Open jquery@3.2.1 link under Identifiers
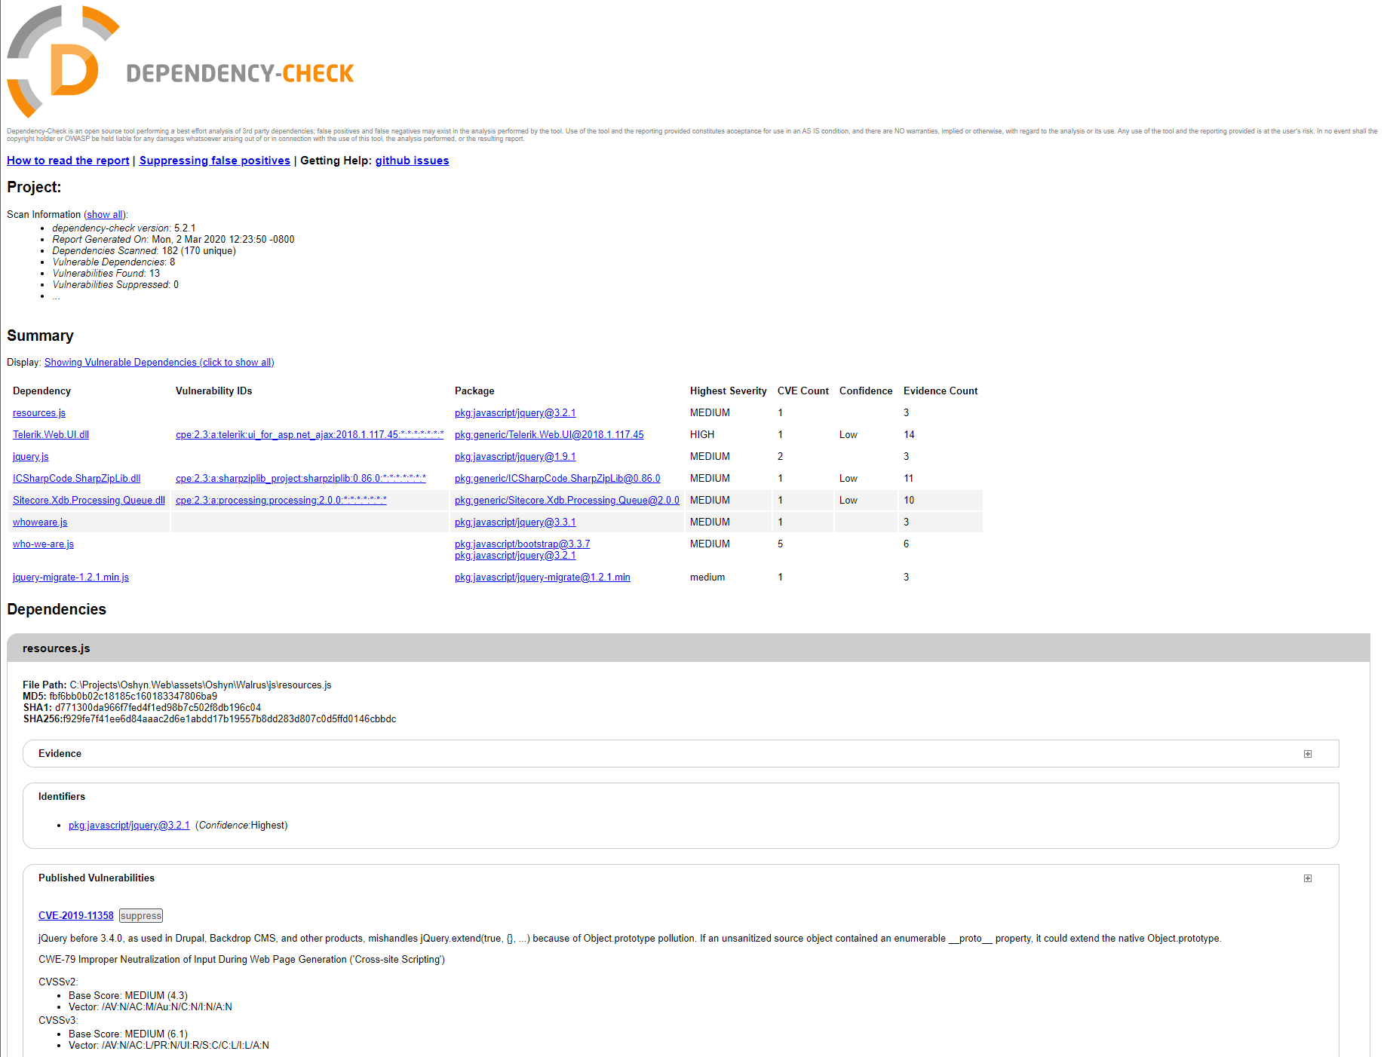Viewport: 1387px width, 1057px height. pos(129,826)
